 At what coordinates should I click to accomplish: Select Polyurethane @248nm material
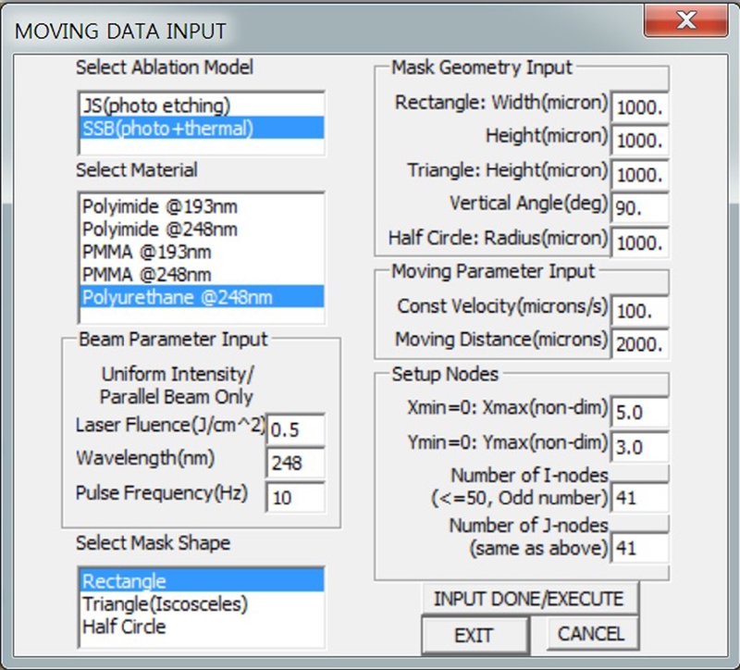[177, 297]
